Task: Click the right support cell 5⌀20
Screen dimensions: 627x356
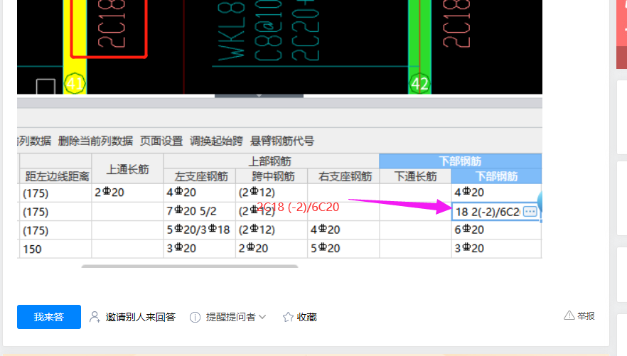Action: [x=343, y=249]
